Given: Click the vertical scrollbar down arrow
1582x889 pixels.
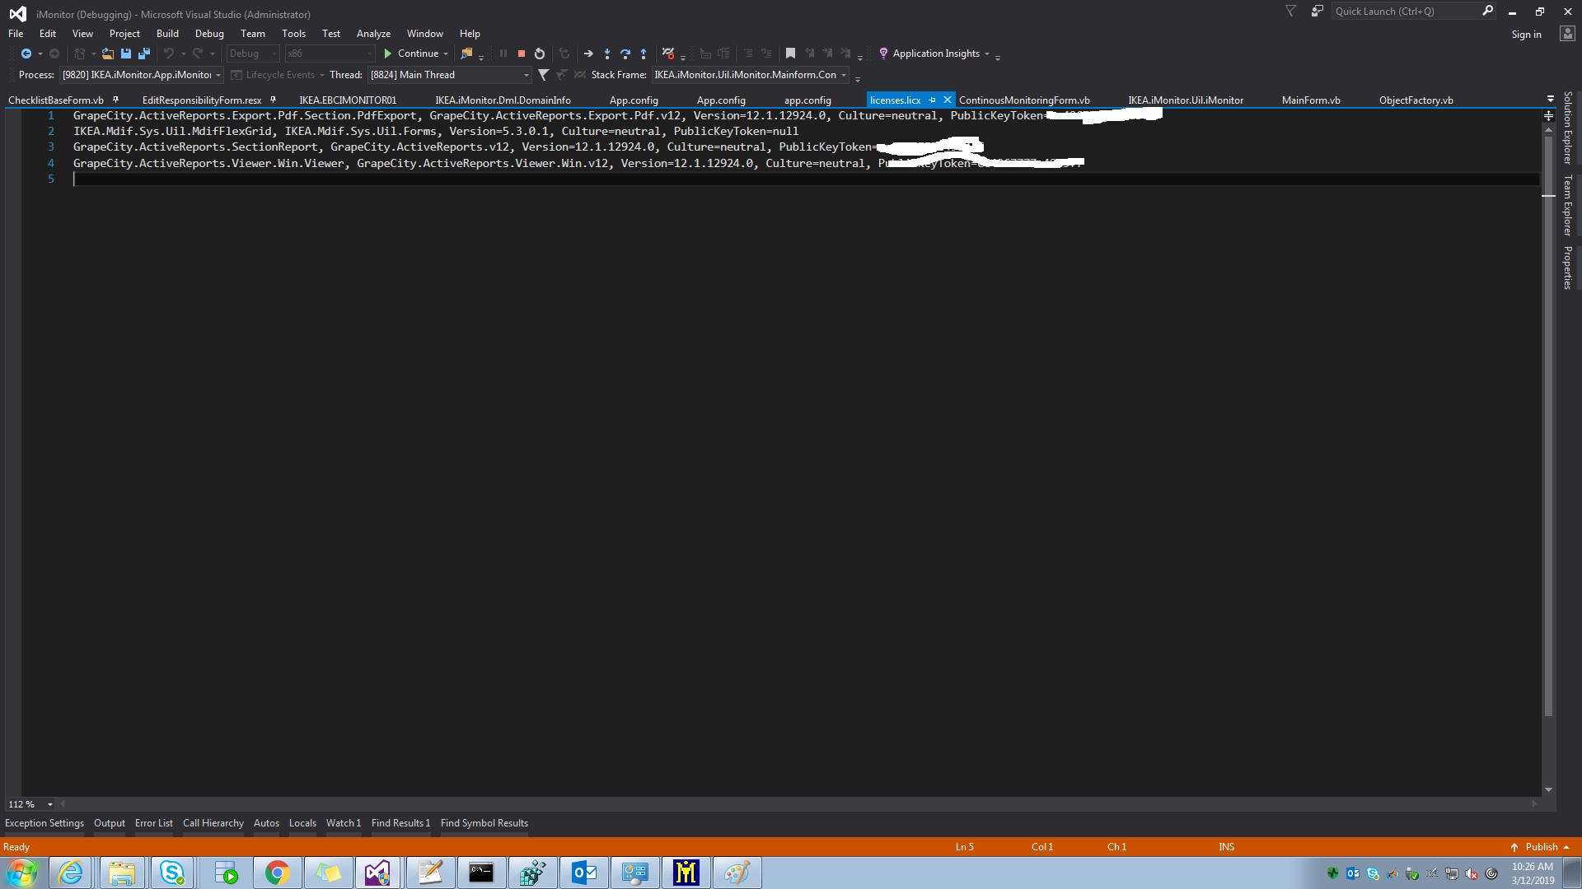Looking at the screenshot, I should pos(1548,789).
